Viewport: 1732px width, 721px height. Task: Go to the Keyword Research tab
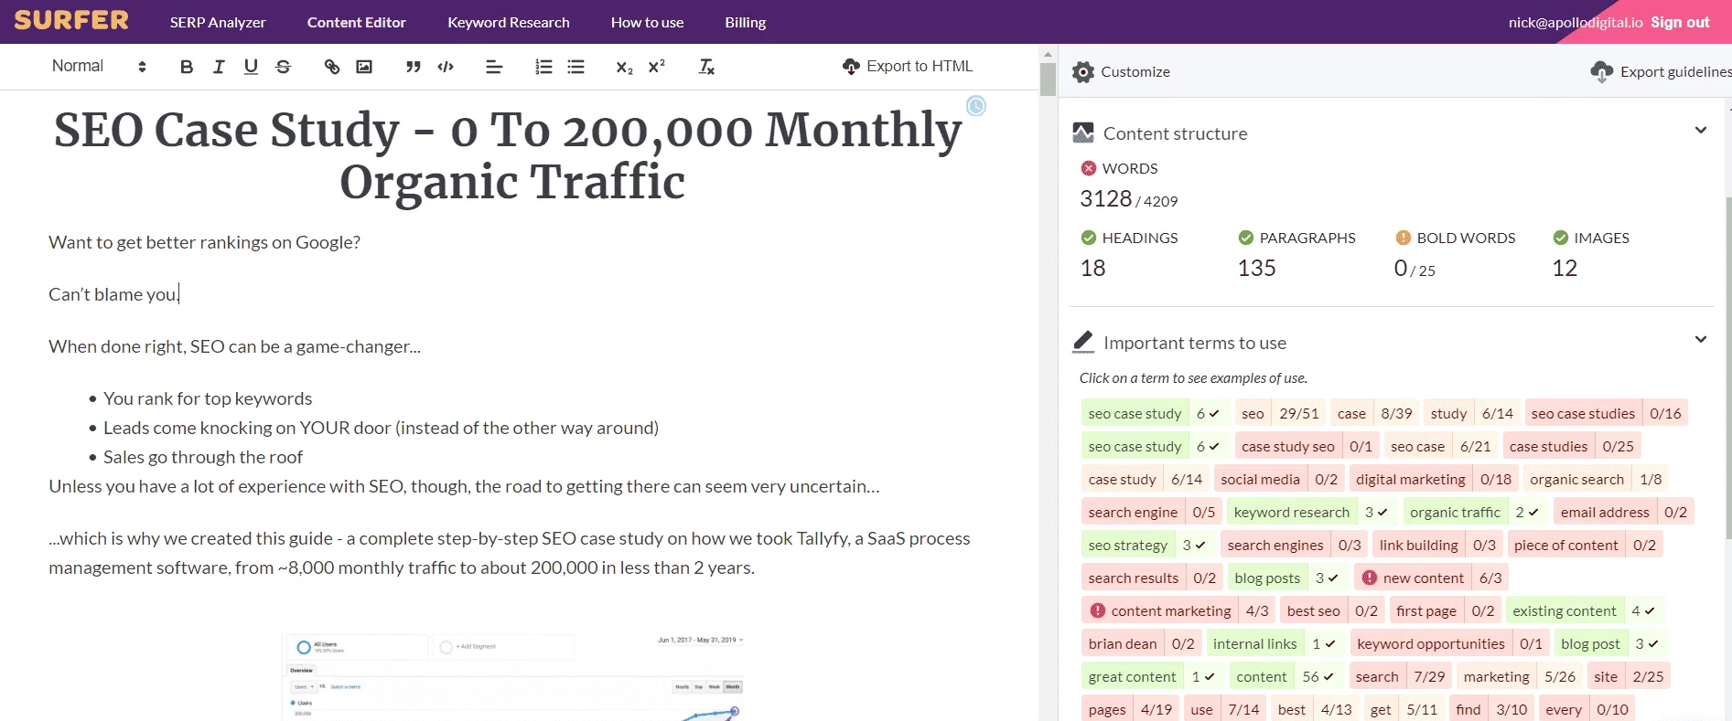[509, 22]
